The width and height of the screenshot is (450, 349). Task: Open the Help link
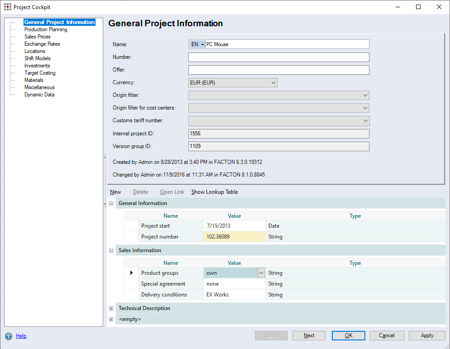tap(21, 336)
